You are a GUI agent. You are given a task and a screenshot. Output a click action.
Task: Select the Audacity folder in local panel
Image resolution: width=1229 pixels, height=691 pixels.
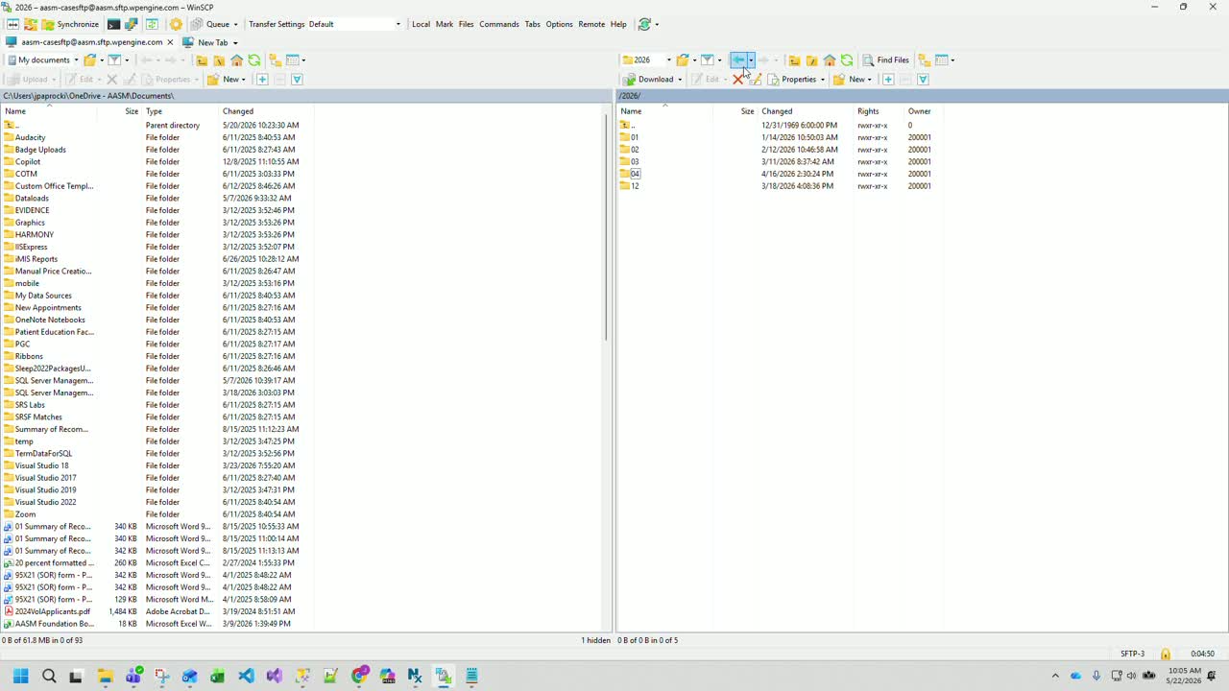click(x=30, y=137)
